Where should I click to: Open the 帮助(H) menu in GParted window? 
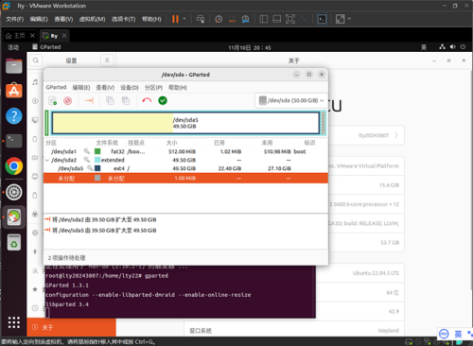(178, 87)
